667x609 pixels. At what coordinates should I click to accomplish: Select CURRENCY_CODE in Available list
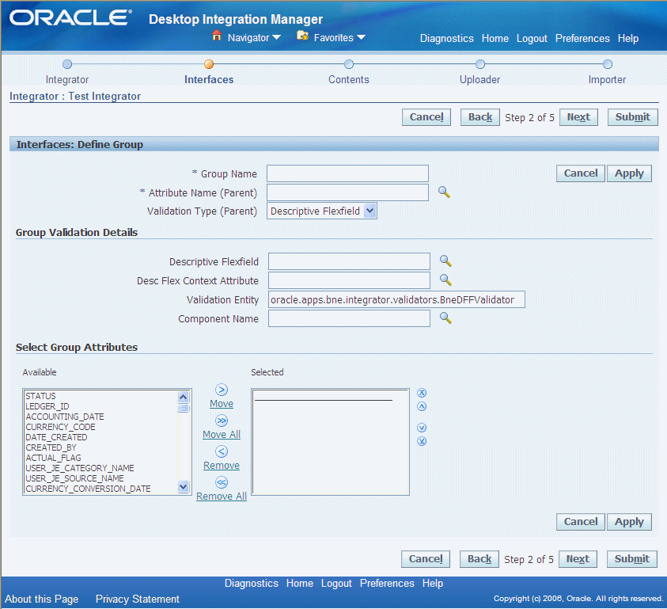(60, 427)
